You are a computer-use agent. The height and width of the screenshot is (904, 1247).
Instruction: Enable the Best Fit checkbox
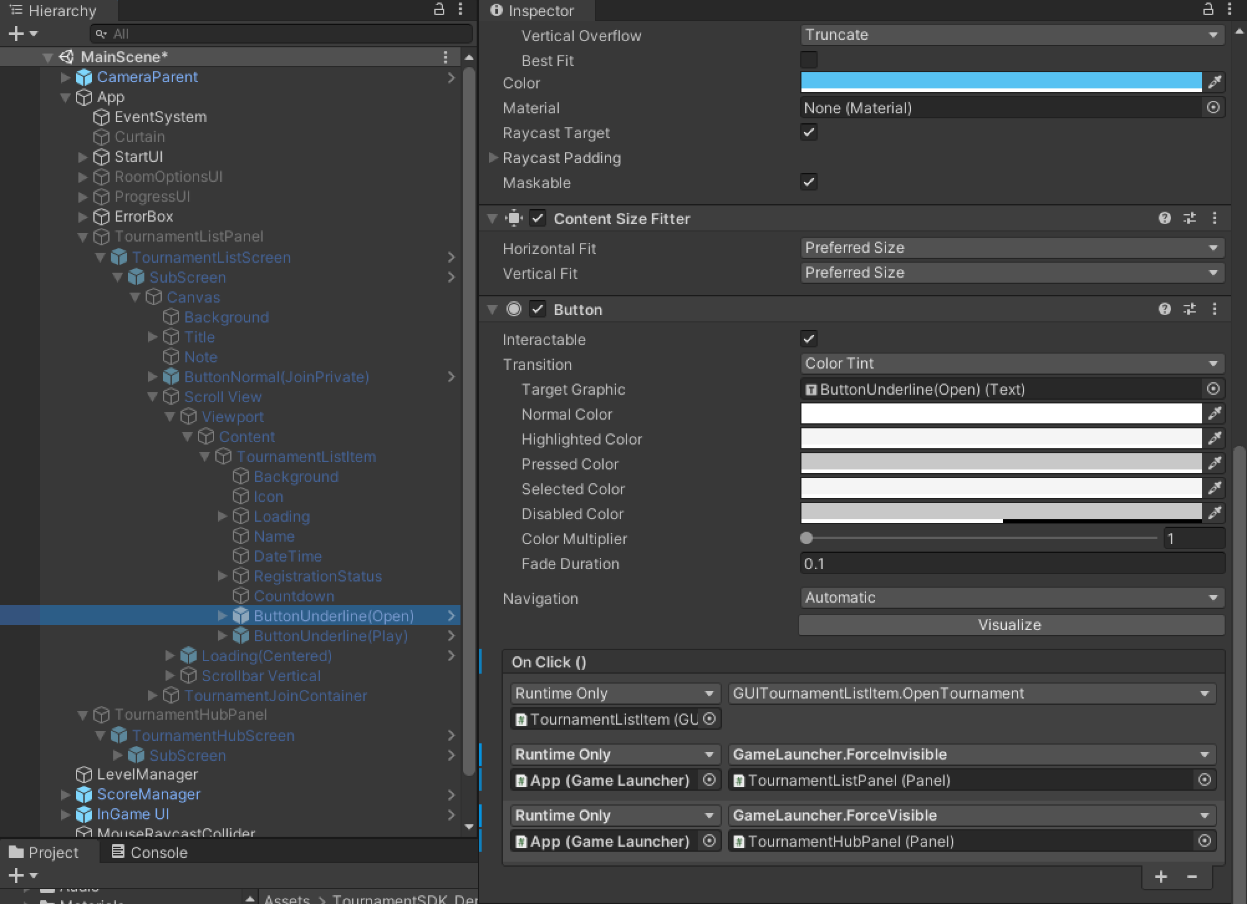(x=808, y=60)
